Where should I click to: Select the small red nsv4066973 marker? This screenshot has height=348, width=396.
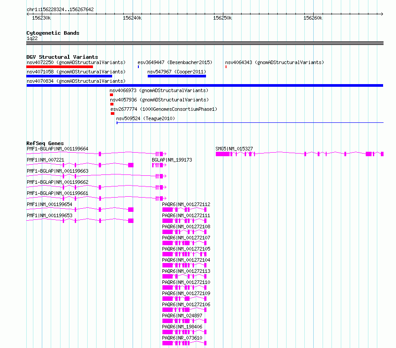point(111,95)
